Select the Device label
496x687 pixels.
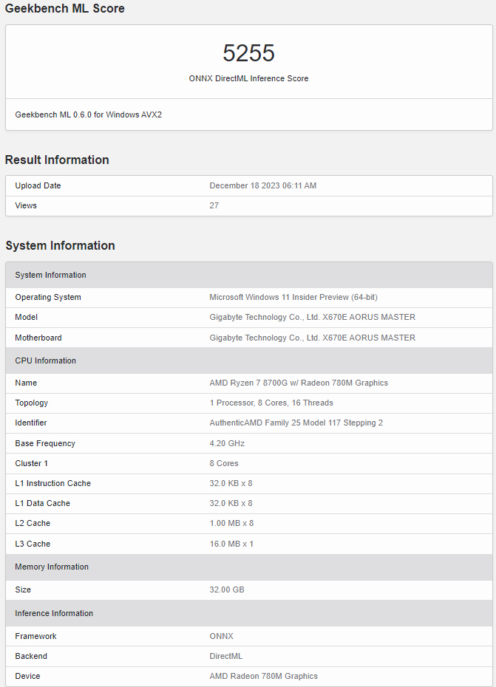point(27,676)
